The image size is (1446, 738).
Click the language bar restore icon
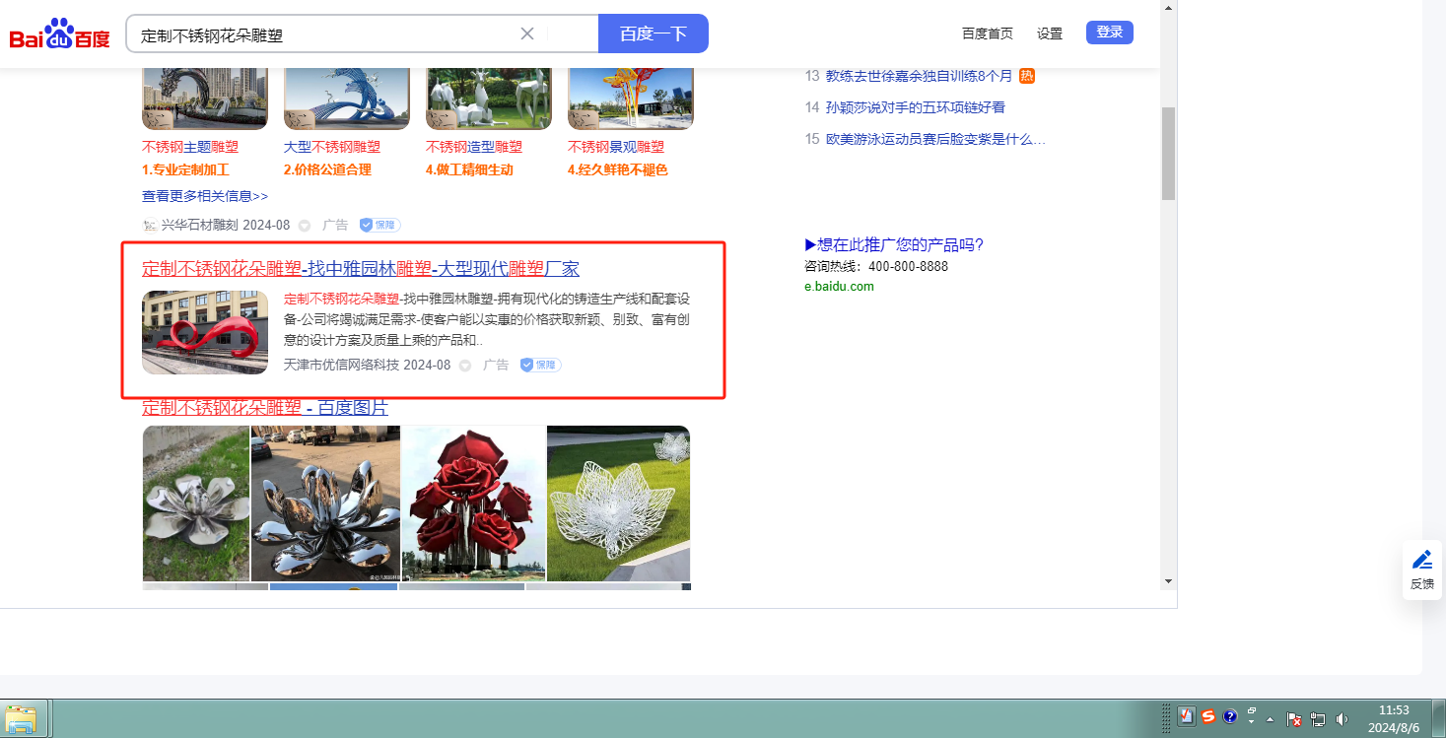(1252, 710)
